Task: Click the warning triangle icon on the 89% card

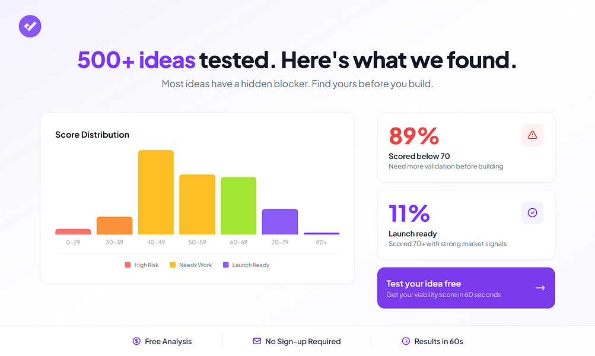Action: 532,135
